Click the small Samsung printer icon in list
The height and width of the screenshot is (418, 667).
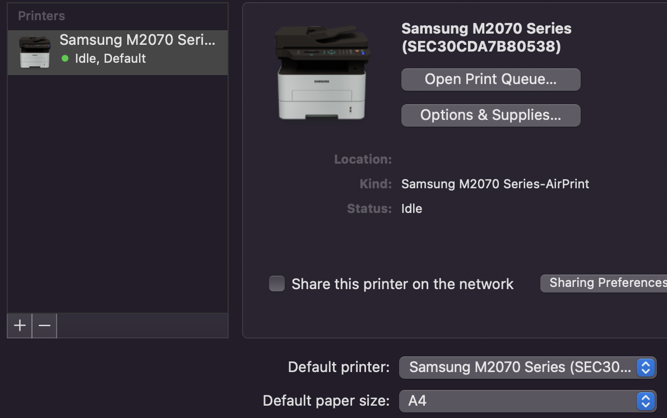[x=34, y=52]
